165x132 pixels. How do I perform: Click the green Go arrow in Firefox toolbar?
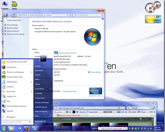(67, 112)
